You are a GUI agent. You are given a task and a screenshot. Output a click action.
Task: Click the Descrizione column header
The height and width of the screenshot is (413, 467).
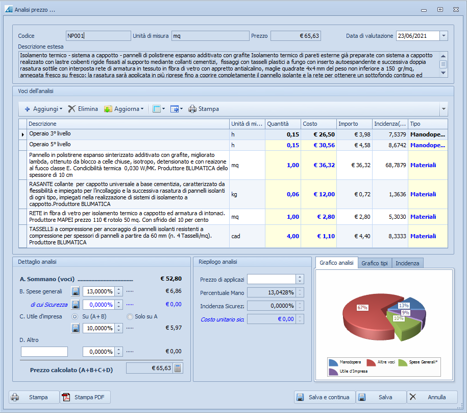128,124
